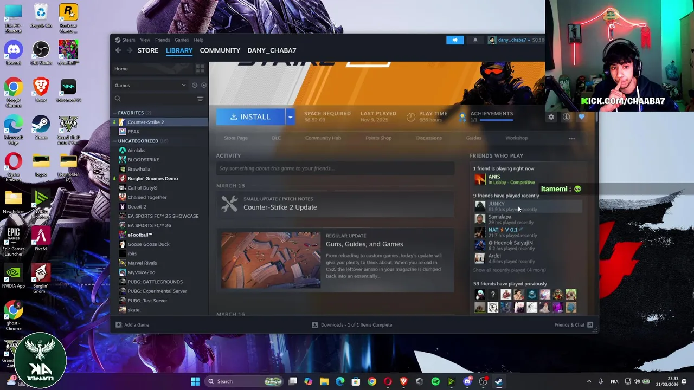Open the Store Page link

point(236,138)
